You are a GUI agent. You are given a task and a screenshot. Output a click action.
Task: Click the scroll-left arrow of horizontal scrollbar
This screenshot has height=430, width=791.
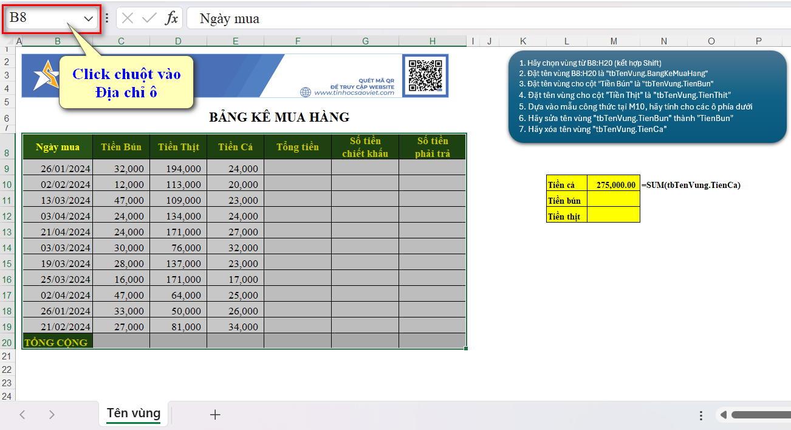tap(723, 415)
